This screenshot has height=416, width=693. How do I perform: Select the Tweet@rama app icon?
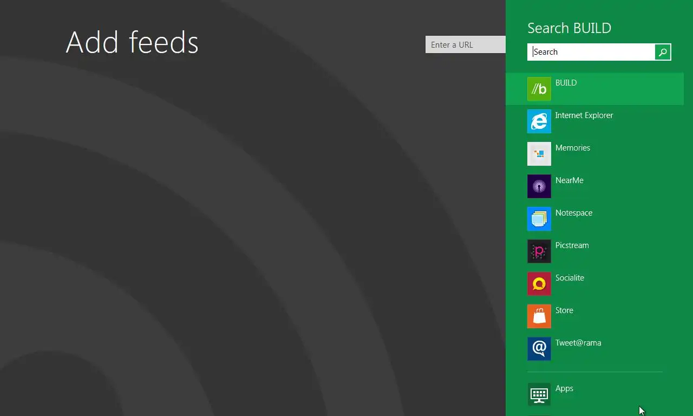539,349
